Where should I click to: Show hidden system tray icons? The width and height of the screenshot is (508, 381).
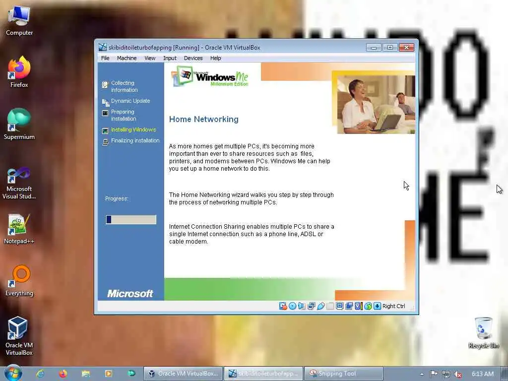tap(422, 374)
